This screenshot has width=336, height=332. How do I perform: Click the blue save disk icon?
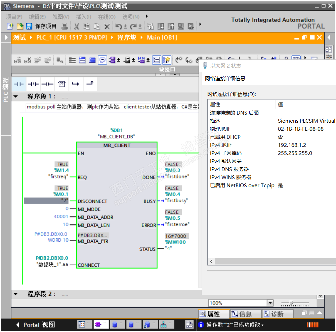29,26
